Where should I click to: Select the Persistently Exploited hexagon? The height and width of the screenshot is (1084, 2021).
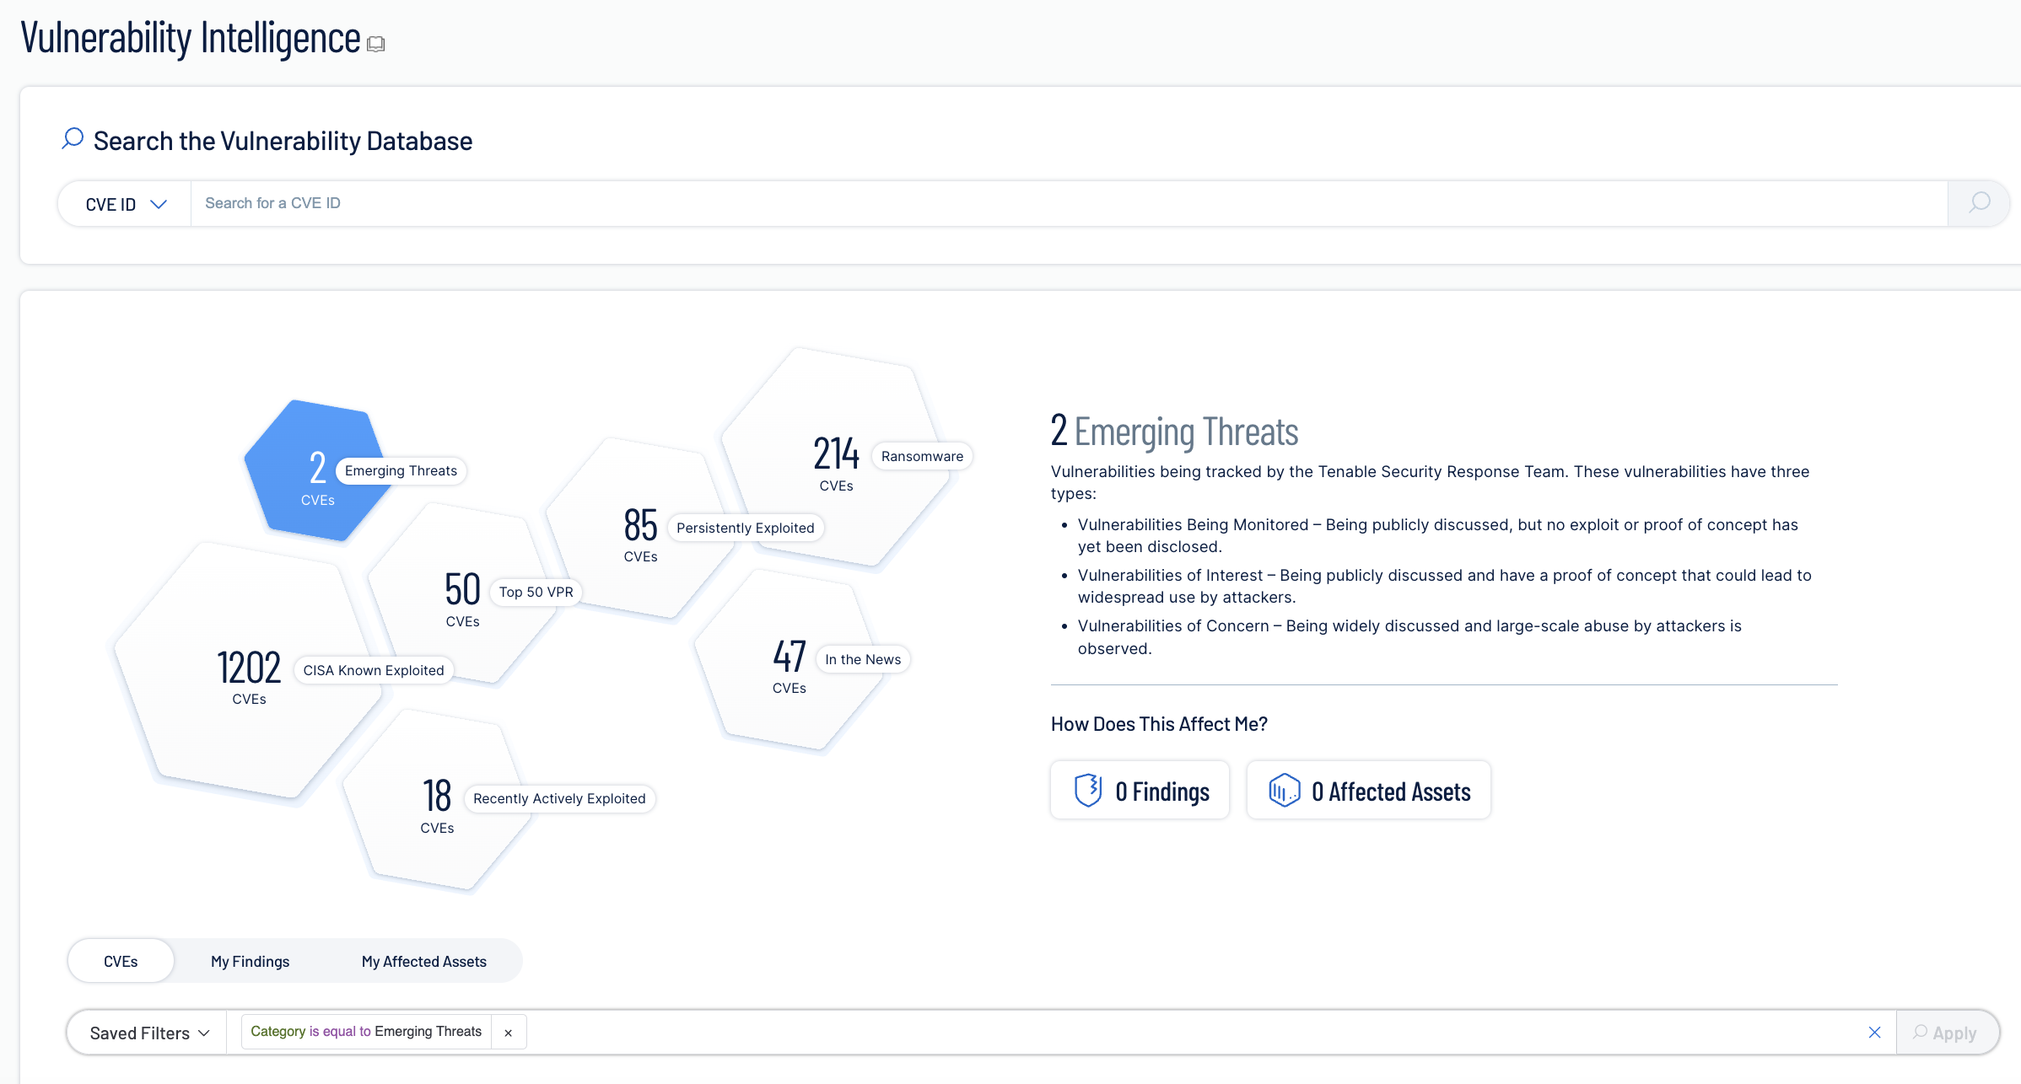click(641, 531)
